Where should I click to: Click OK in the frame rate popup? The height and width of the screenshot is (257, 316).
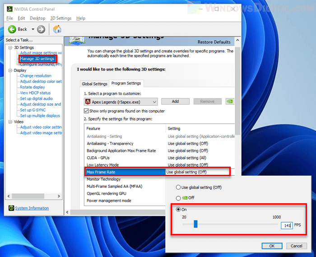pos(272,246)
